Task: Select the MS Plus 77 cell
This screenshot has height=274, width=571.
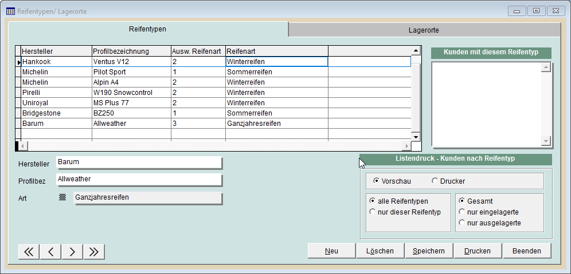Action: [x=131, y=103]
